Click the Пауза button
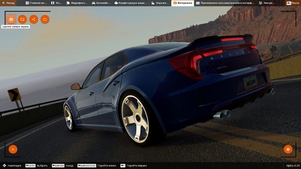 coord(293,3)
